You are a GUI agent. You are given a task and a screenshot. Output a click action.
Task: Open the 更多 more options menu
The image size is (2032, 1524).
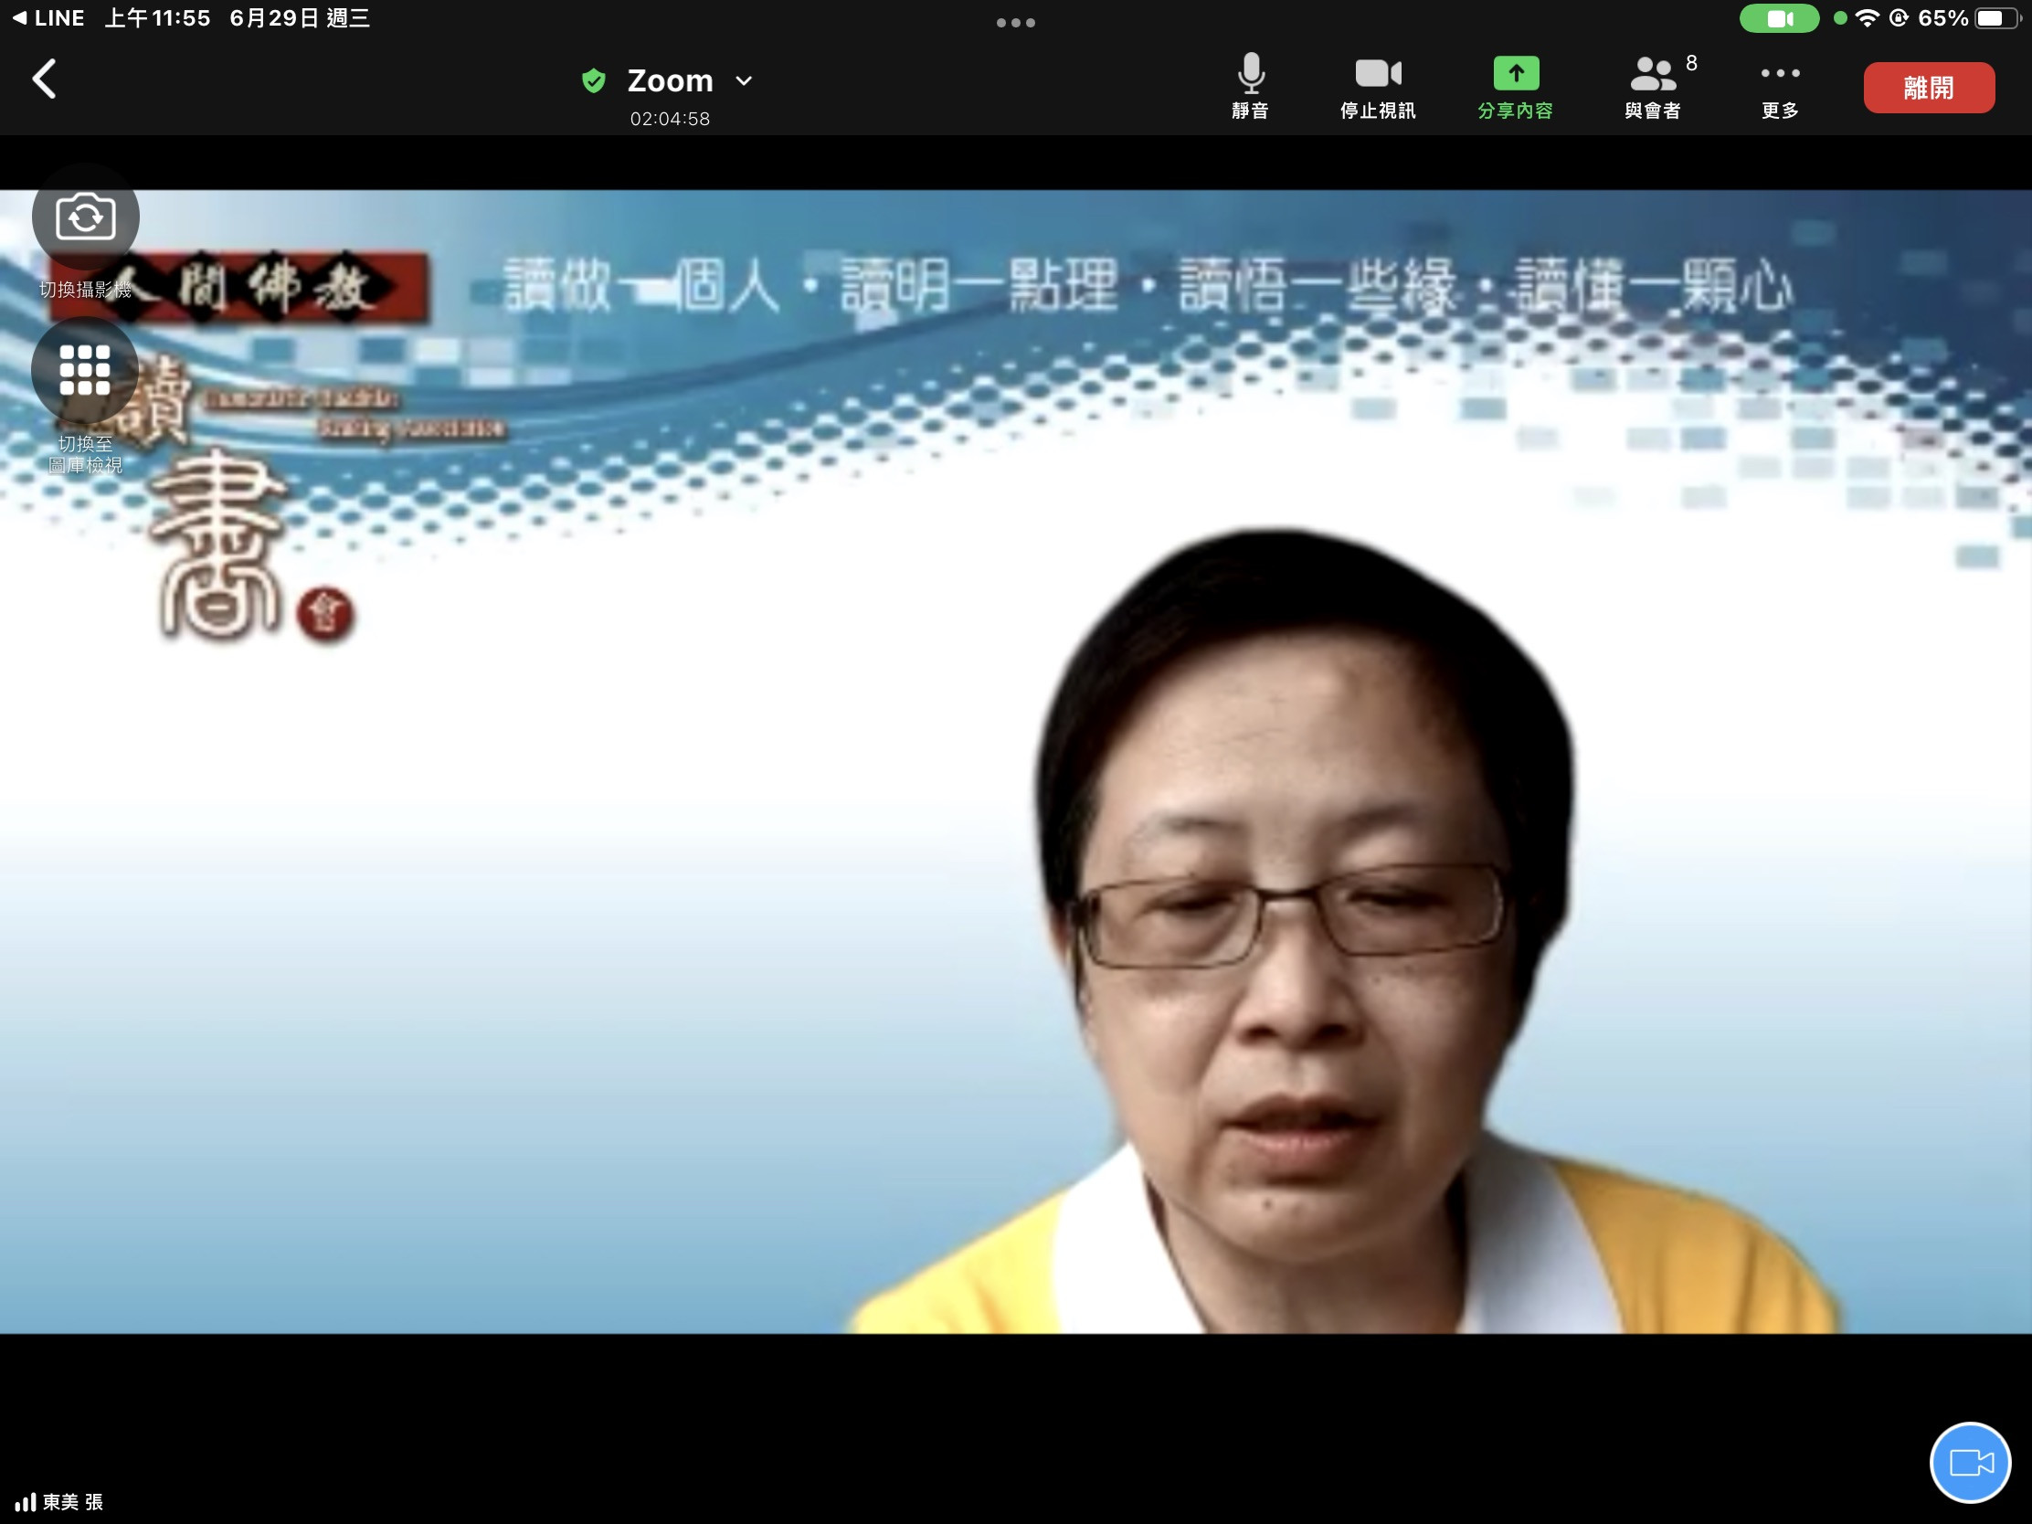click(x=1780, y=86)
